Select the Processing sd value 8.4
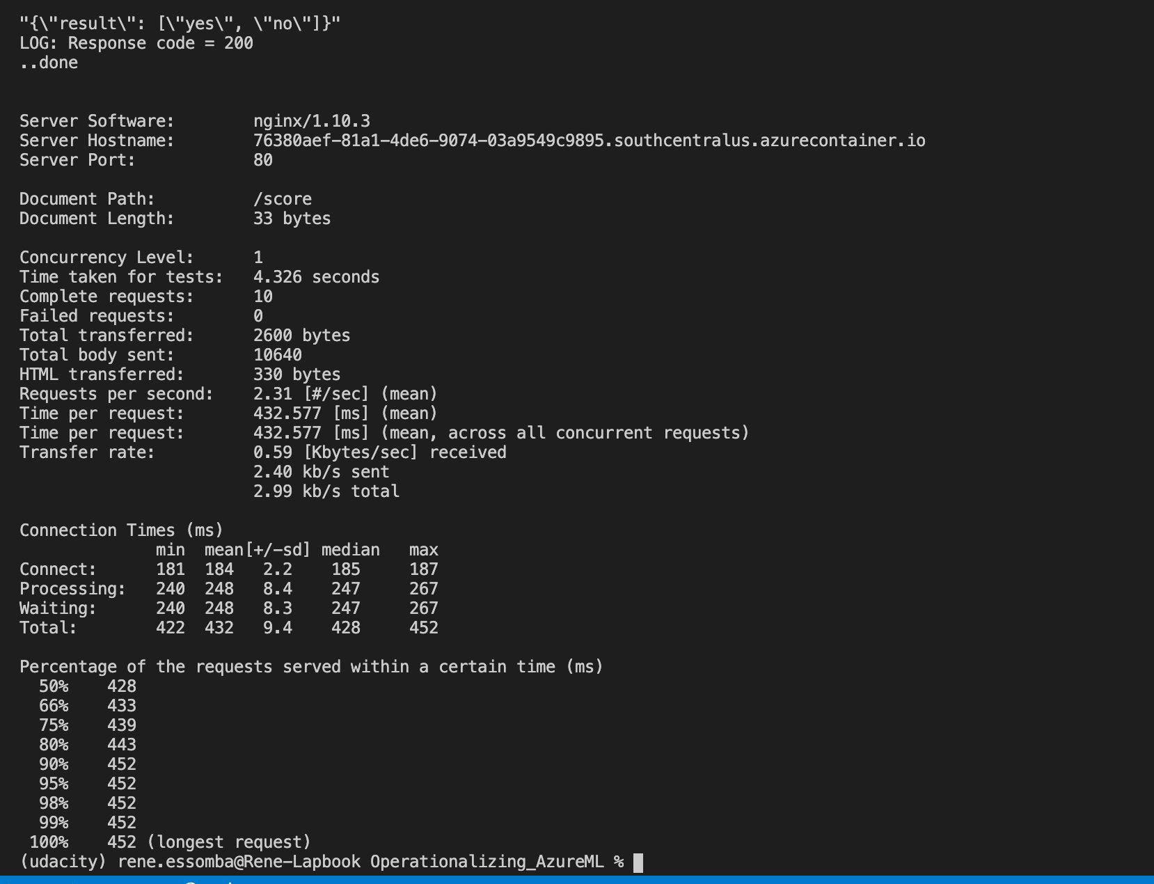This screenshot has width=1154, height=884. click(x=278, y=589)
